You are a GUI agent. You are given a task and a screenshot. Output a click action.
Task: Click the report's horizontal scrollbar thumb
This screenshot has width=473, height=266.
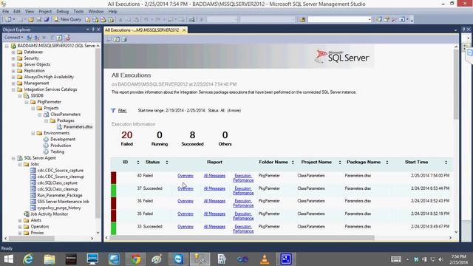(x=242, y=238)
